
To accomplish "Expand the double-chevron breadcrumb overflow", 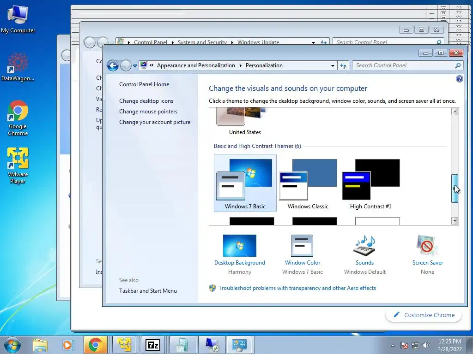I will coord(152,65).
